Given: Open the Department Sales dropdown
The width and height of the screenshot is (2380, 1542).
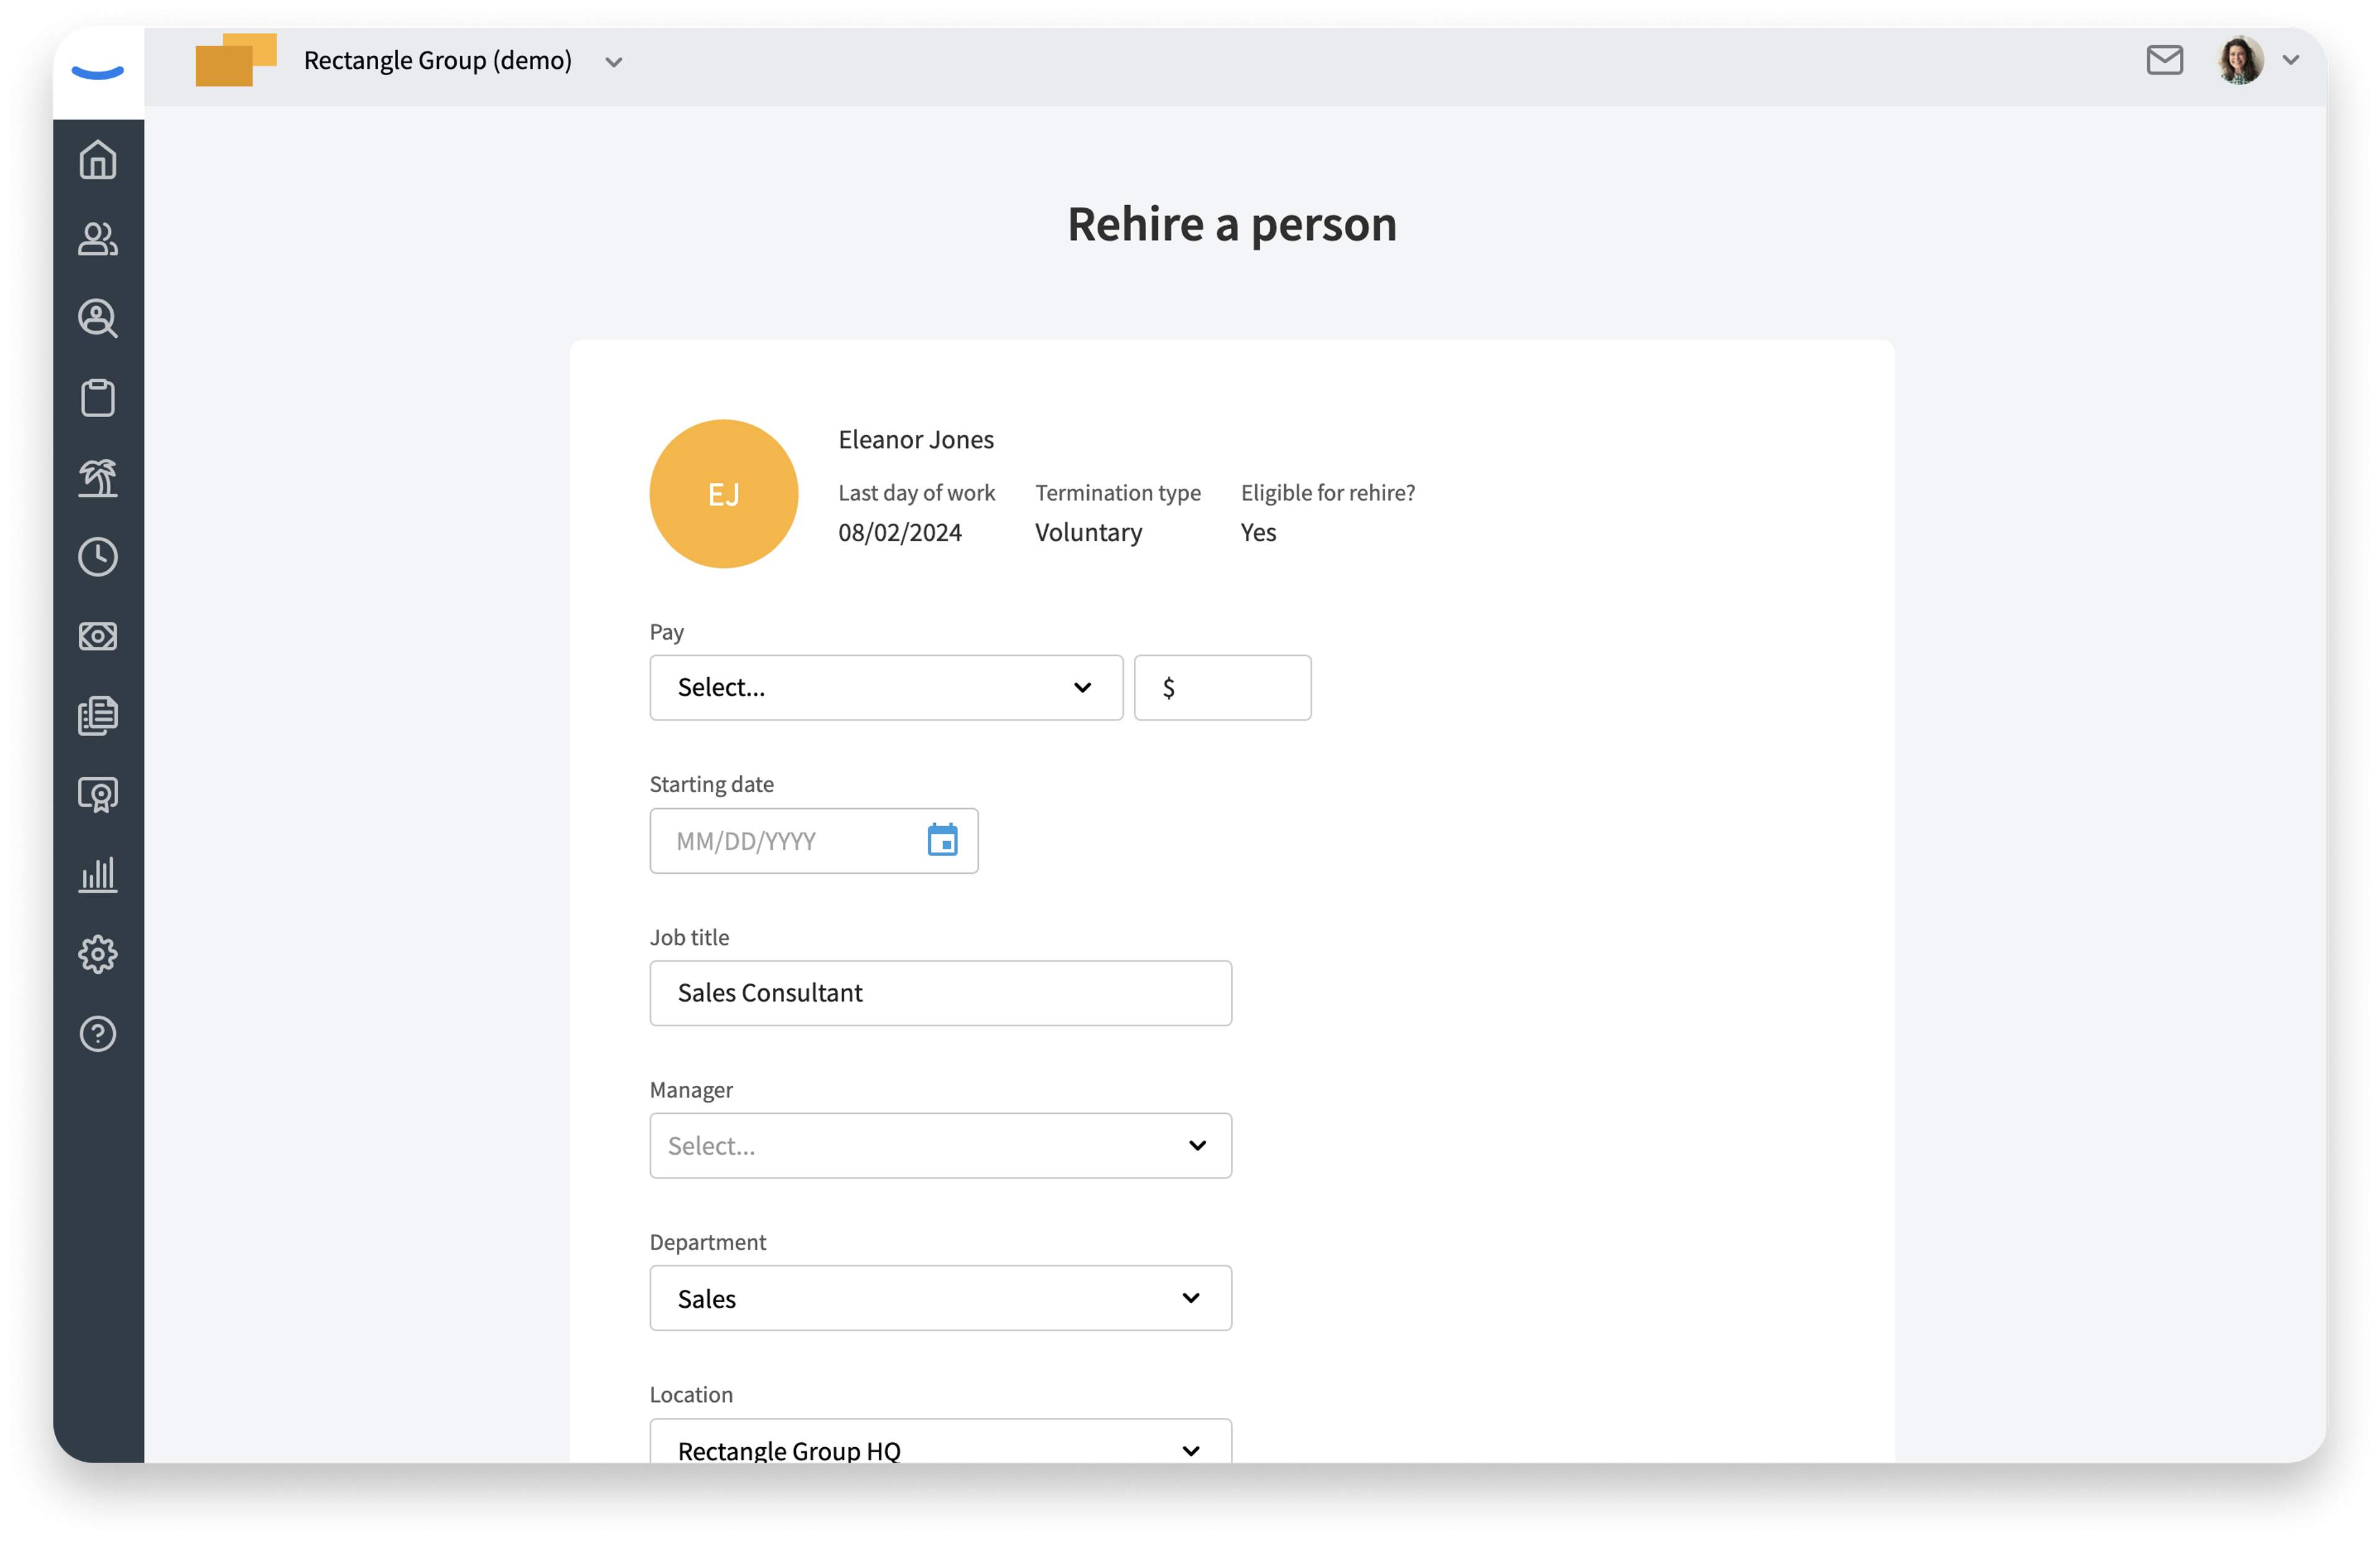Looking at the screenshot, I should (940, 1298).
